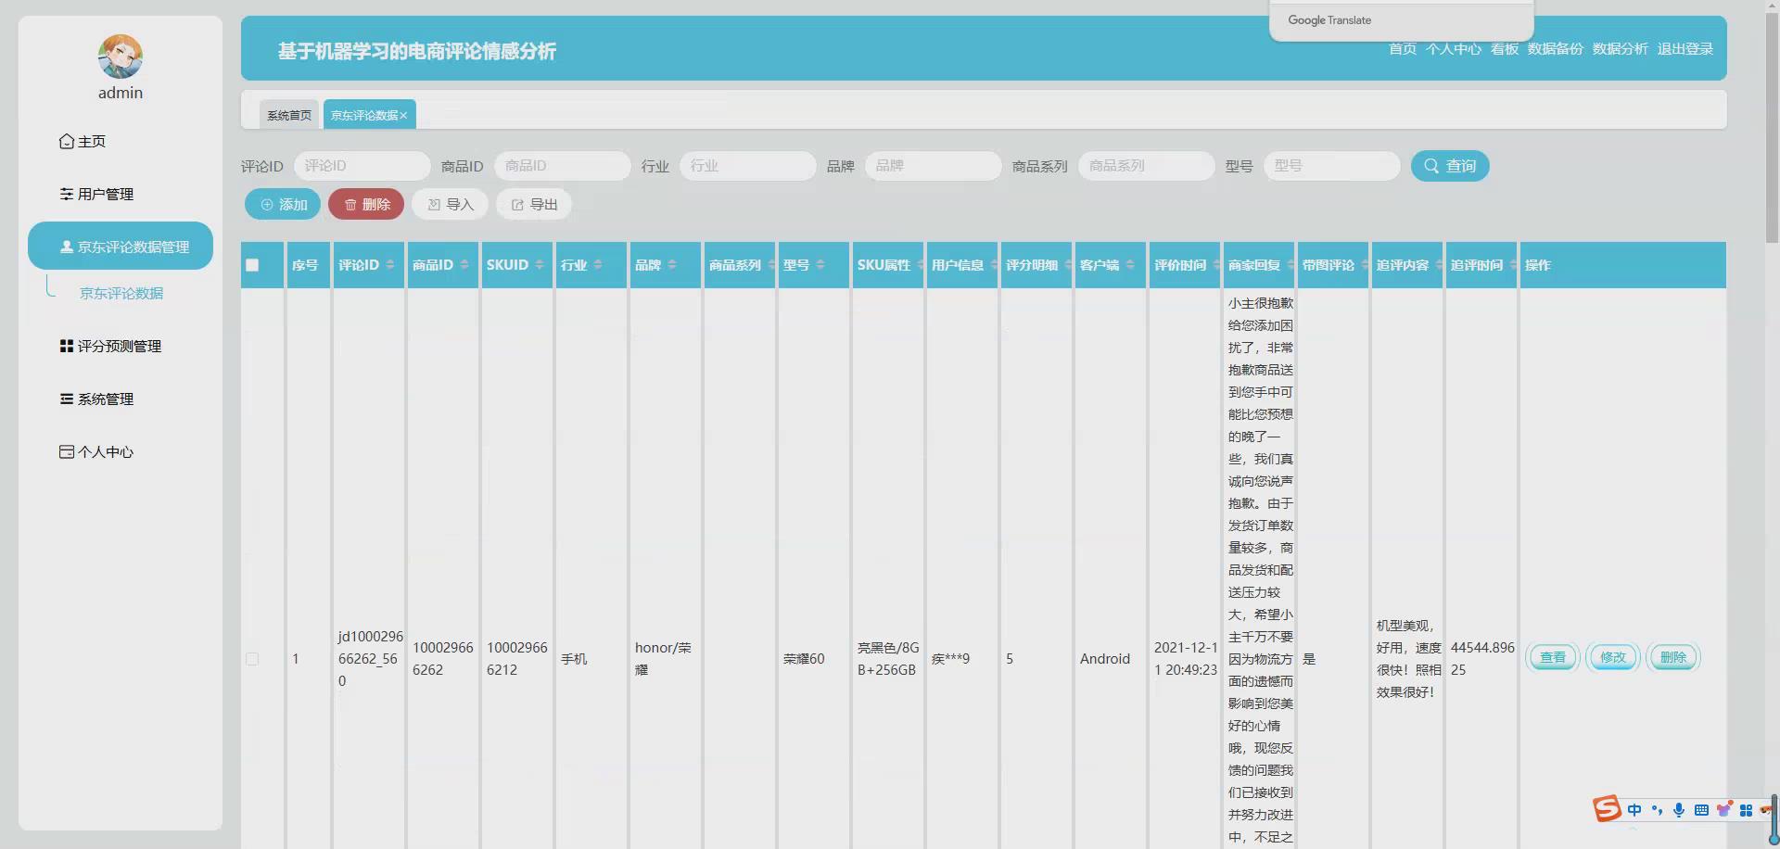Click 查看 for row 1
Viewport: 1780px width, 849px height.
point(1553,657)
